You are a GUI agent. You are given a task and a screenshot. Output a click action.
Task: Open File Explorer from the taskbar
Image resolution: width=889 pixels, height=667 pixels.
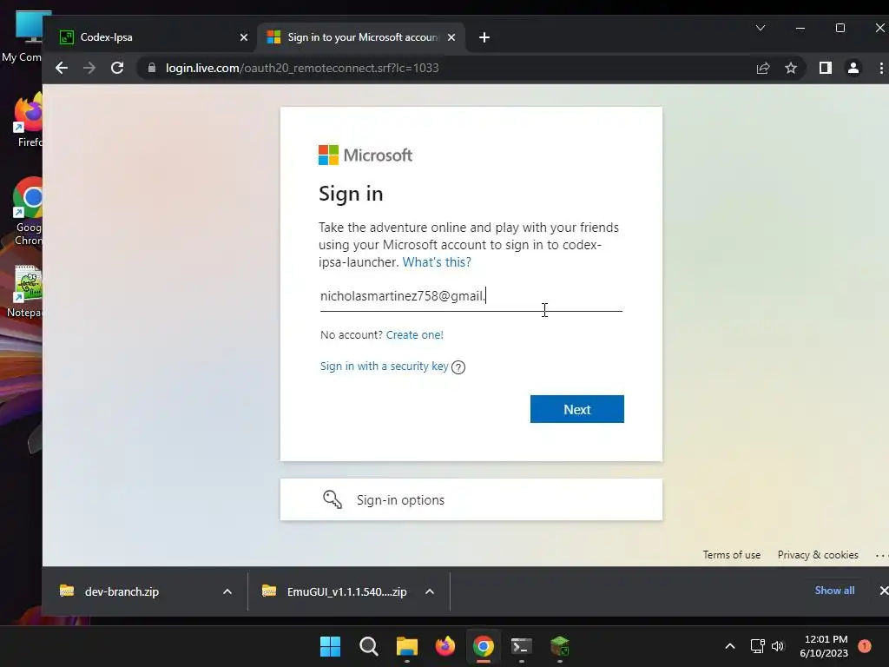click(406, 646)
